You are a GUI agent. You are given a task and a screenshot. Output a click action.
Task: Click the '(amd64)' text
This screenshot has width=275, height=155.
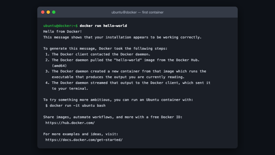click(x=59, y=66)
